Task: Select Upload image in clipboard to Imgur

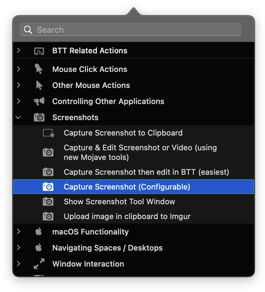Action: coord(127,217)
